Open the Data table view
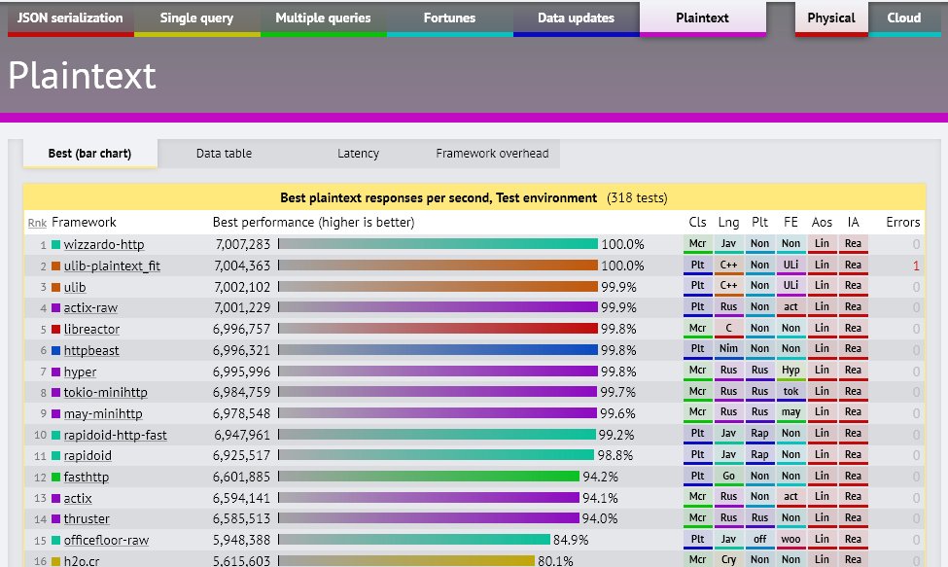This screenshot has height=567, width=948. click(x=225, y=154)
